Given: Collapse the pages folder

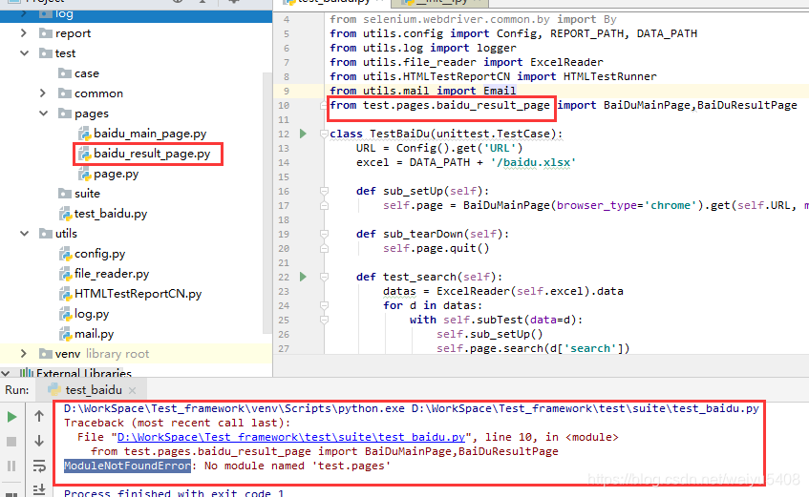Looking at the screenshot, I should click(x=43, y=113).
